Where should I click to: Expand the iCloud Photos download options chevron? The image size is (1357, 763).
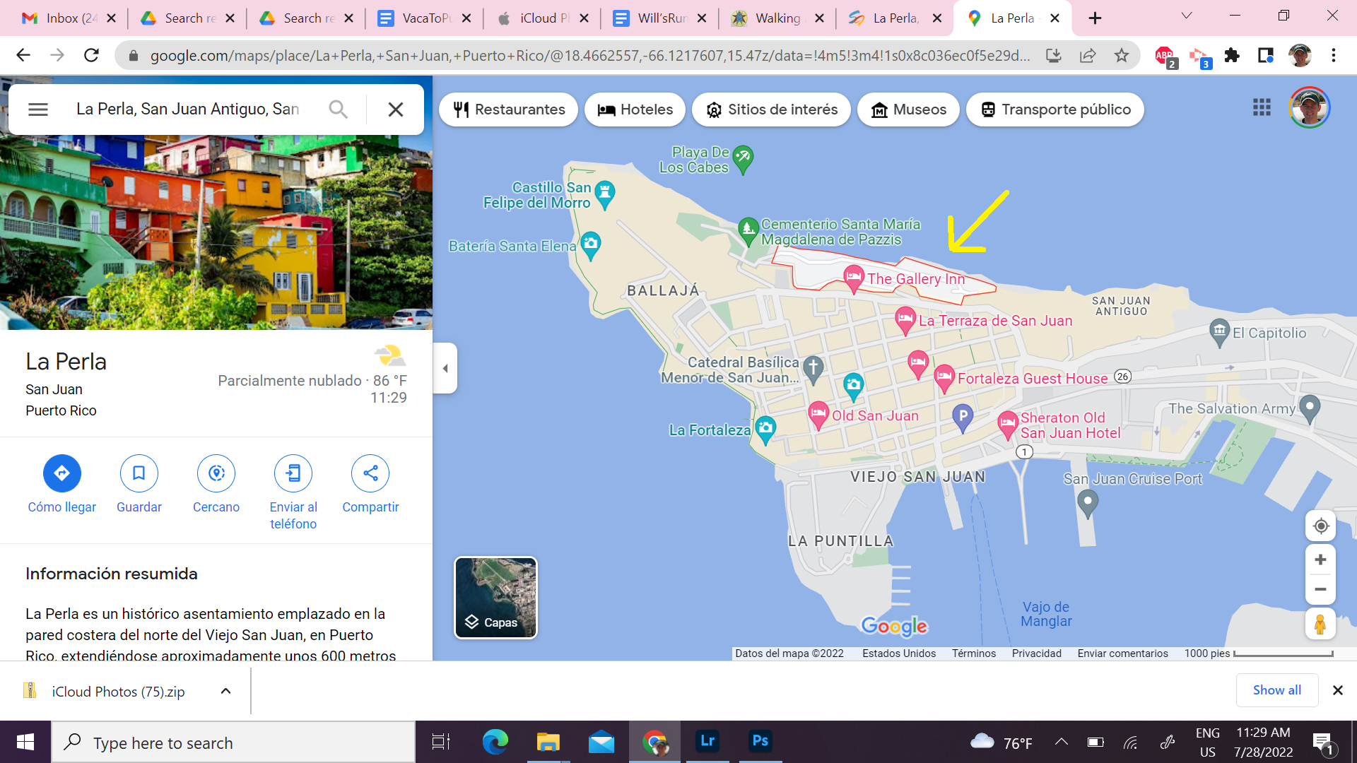click(226, 691)
